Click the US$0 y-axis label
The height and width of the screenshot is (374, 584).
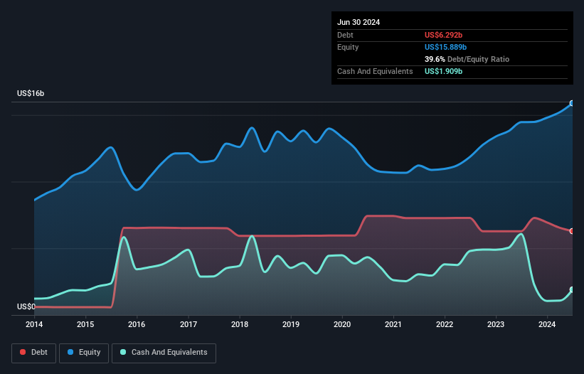tap(26, 306)
